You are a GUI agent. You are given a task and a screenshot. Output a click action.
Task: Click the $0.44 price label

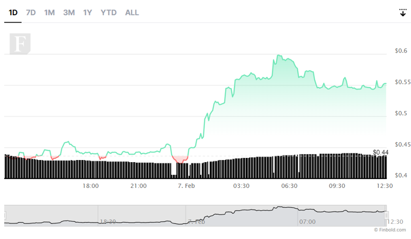pyautogui.click(x=380, y=152)
